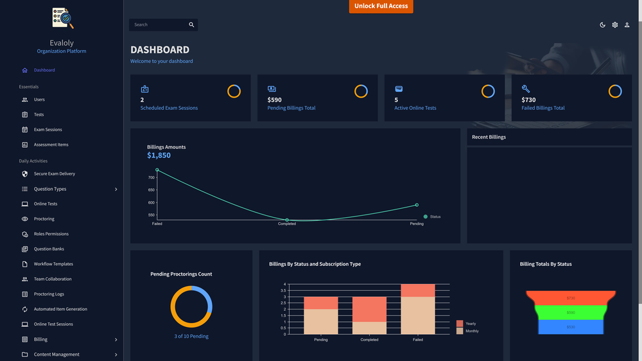The image size is (642, 361).
Task: Toggle Yearly series in bar chart legend
Action: click(466, 323)
